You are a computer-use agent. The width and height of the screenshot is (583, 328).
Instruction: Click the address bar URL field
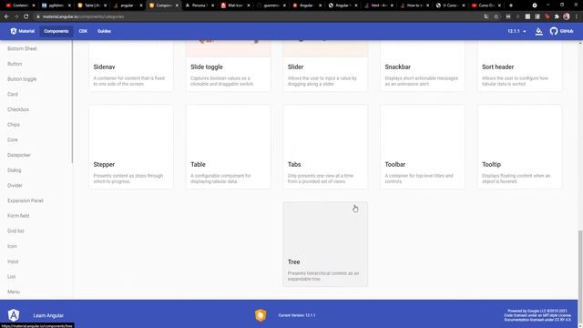pos(257,16)
